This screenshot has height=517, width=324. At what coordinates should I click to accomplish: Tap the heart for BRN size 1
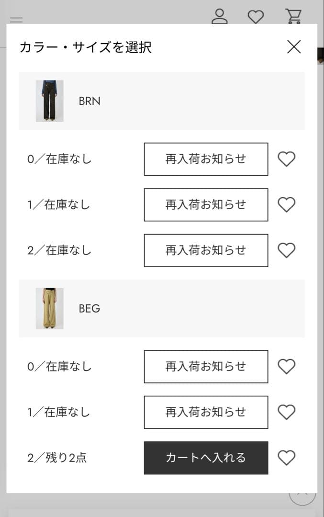(x=286, y=205)
